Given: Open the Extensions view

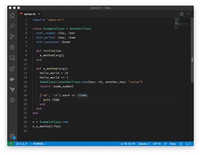Looking at the screenshot, I should click(x=12, y=68).
